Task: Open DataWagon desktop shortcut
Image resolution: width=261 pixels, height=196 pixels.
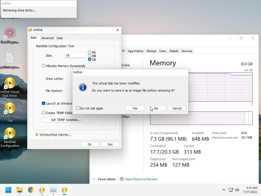Action: [x=10, y=35]
